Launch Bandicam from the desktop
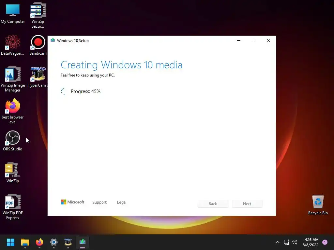The image size is (334, 250). pos(38,45)
